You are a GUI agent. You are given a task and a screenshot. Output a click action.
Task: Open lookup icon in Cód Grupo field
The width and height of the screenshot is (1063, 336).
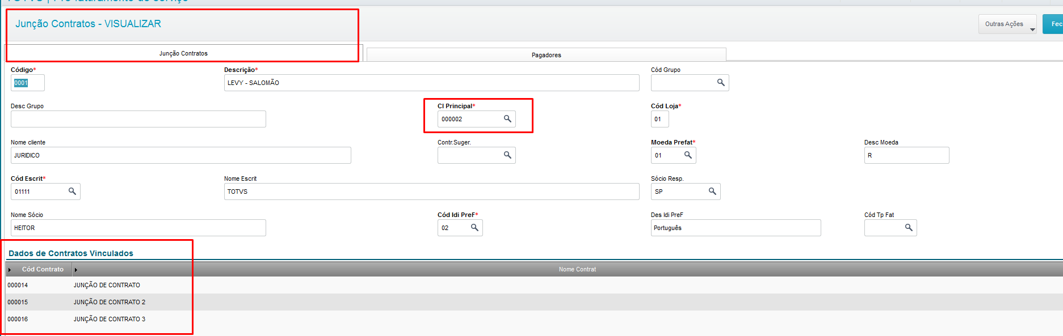click(x=721, y=83)
